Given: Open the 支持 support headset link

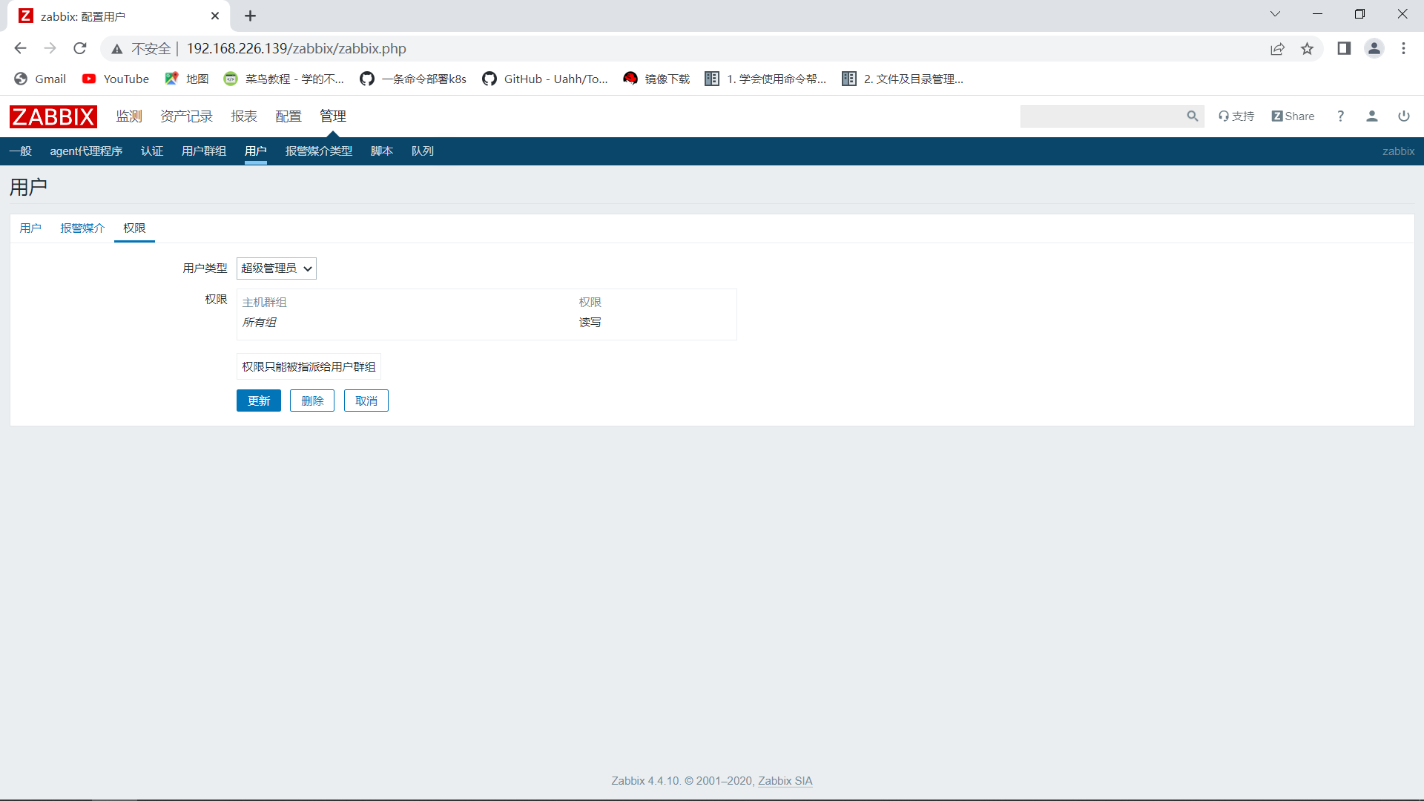Looking at the screenshot, I should pos(1236,116).
